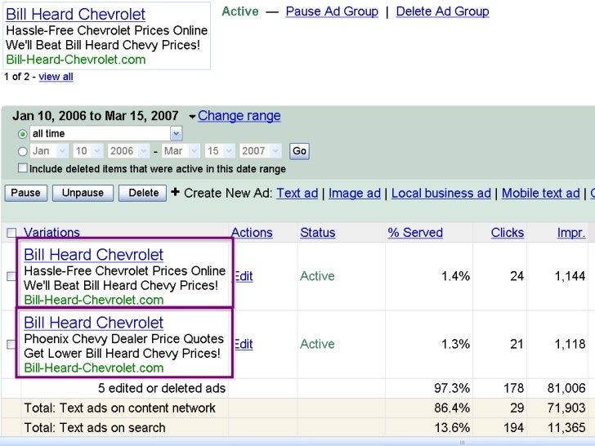Create a new Local business ad
Viewport: 595px width, 446px height.
pos(441,193)
